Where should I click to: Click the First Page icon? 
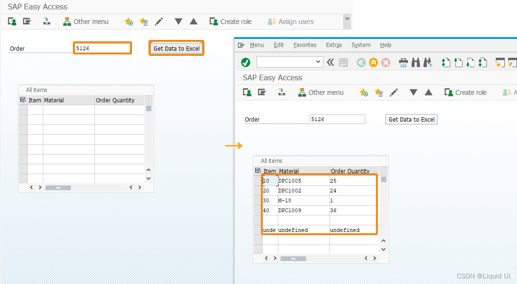446,62
